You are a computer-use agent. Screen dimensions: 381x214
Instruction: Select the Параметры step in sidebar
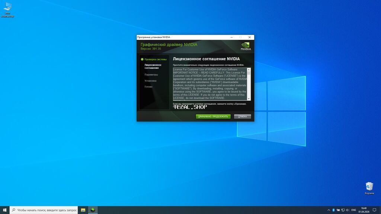pyautogui.click(x=151, y=75)
